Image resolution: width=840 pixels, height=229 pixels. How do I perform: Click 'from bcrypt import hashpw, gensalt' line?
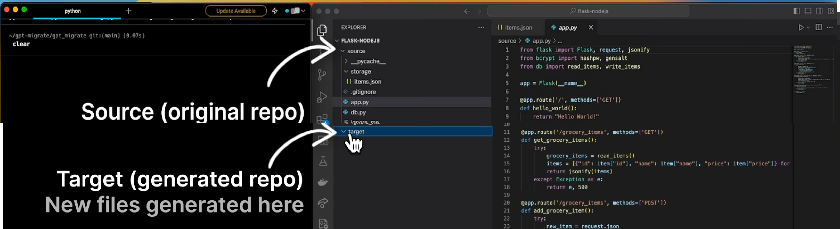(574, 58)
